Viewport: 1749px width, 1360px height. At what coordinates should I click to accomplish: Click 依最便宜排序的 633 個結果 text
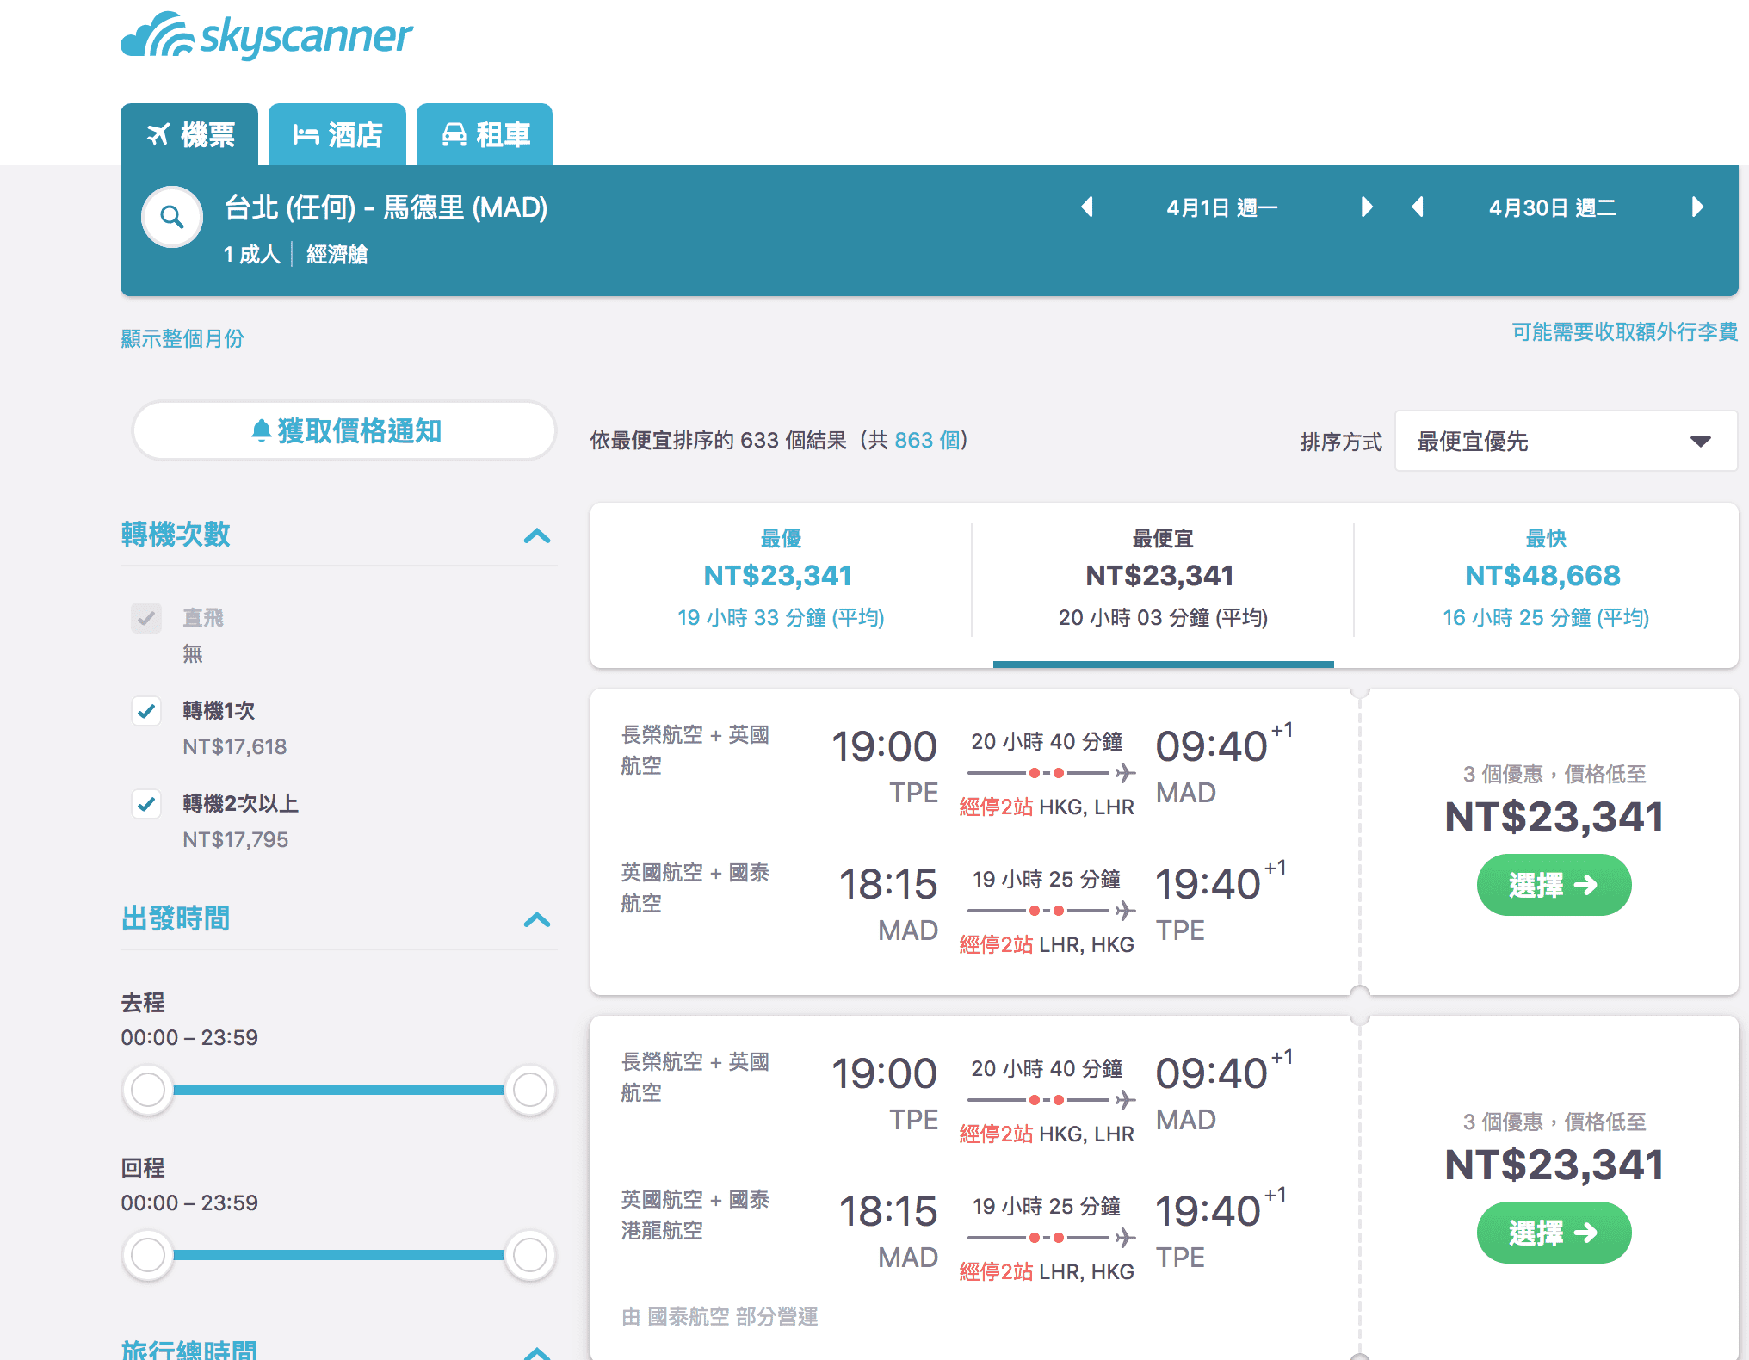tap(719, 440)
